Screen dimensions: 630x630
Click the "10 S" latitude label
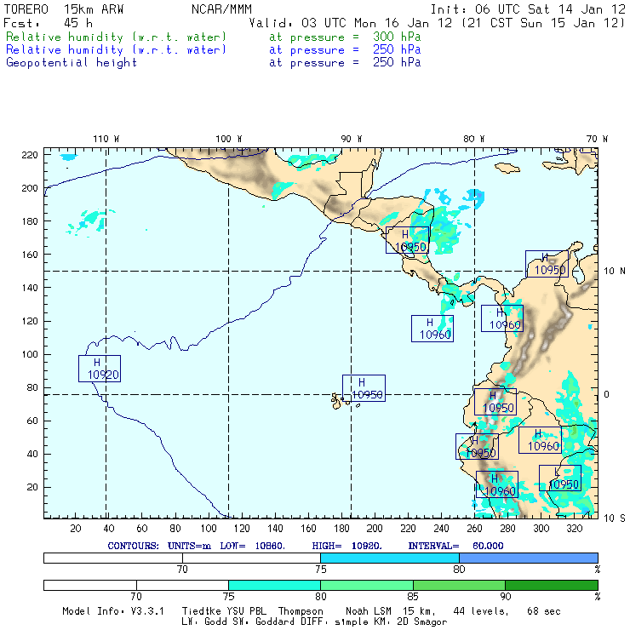pos(615,518)
